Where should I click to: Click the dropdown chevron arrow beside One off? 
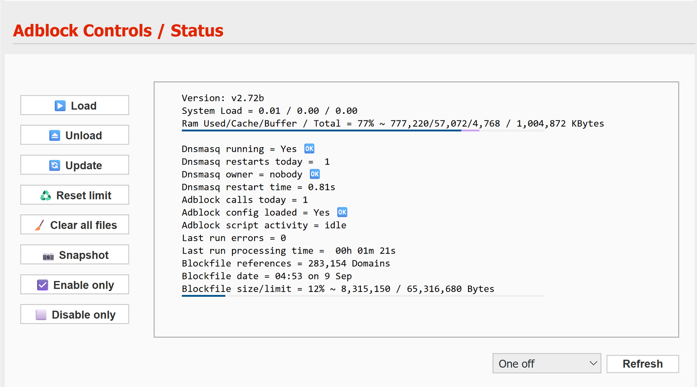click(593, 363)
